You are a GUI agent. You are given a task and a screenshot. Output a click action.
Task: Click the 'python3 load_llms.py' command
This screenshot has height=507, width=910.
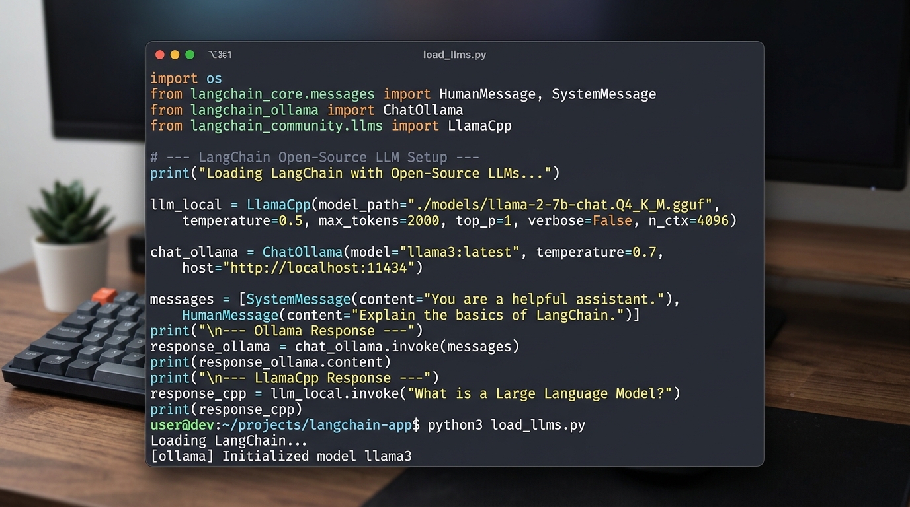(507, 425)
